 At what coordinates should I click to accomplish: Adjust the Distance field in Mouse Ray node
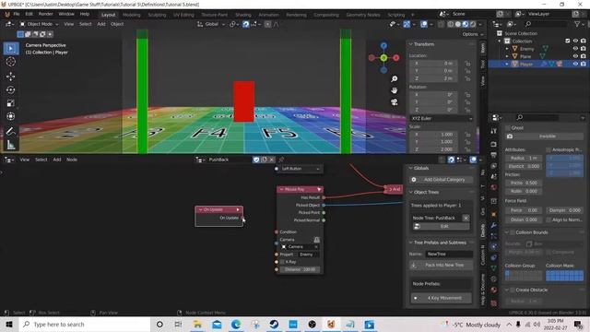(x=300, y=269)
